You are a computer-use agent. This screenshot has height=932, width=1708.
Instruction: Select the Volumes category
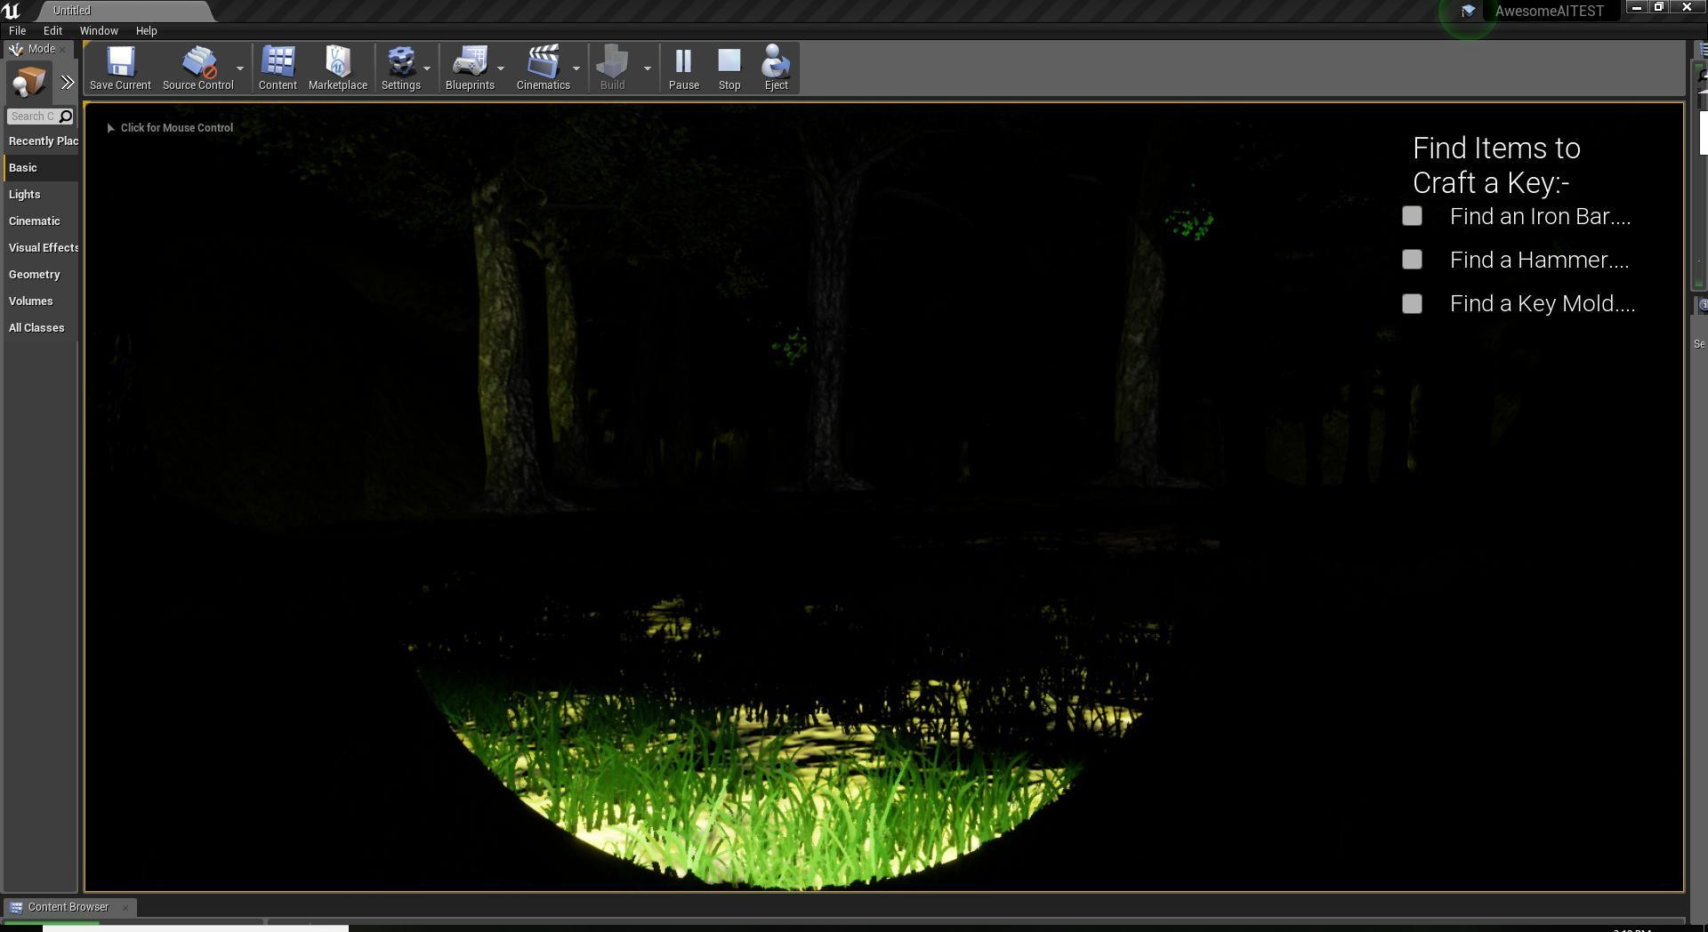coord(42,301)
